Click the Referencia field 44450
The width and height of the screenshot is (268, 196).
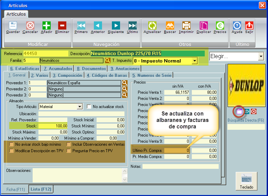point(46,54)
